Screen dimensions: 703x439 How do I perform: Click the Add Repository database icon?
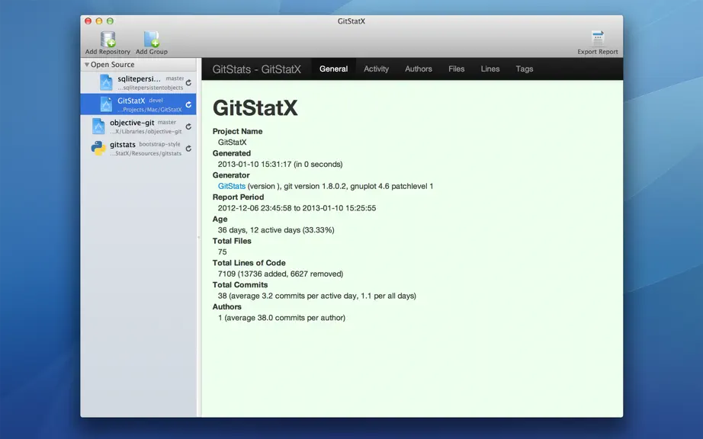[x=108, y=39]
